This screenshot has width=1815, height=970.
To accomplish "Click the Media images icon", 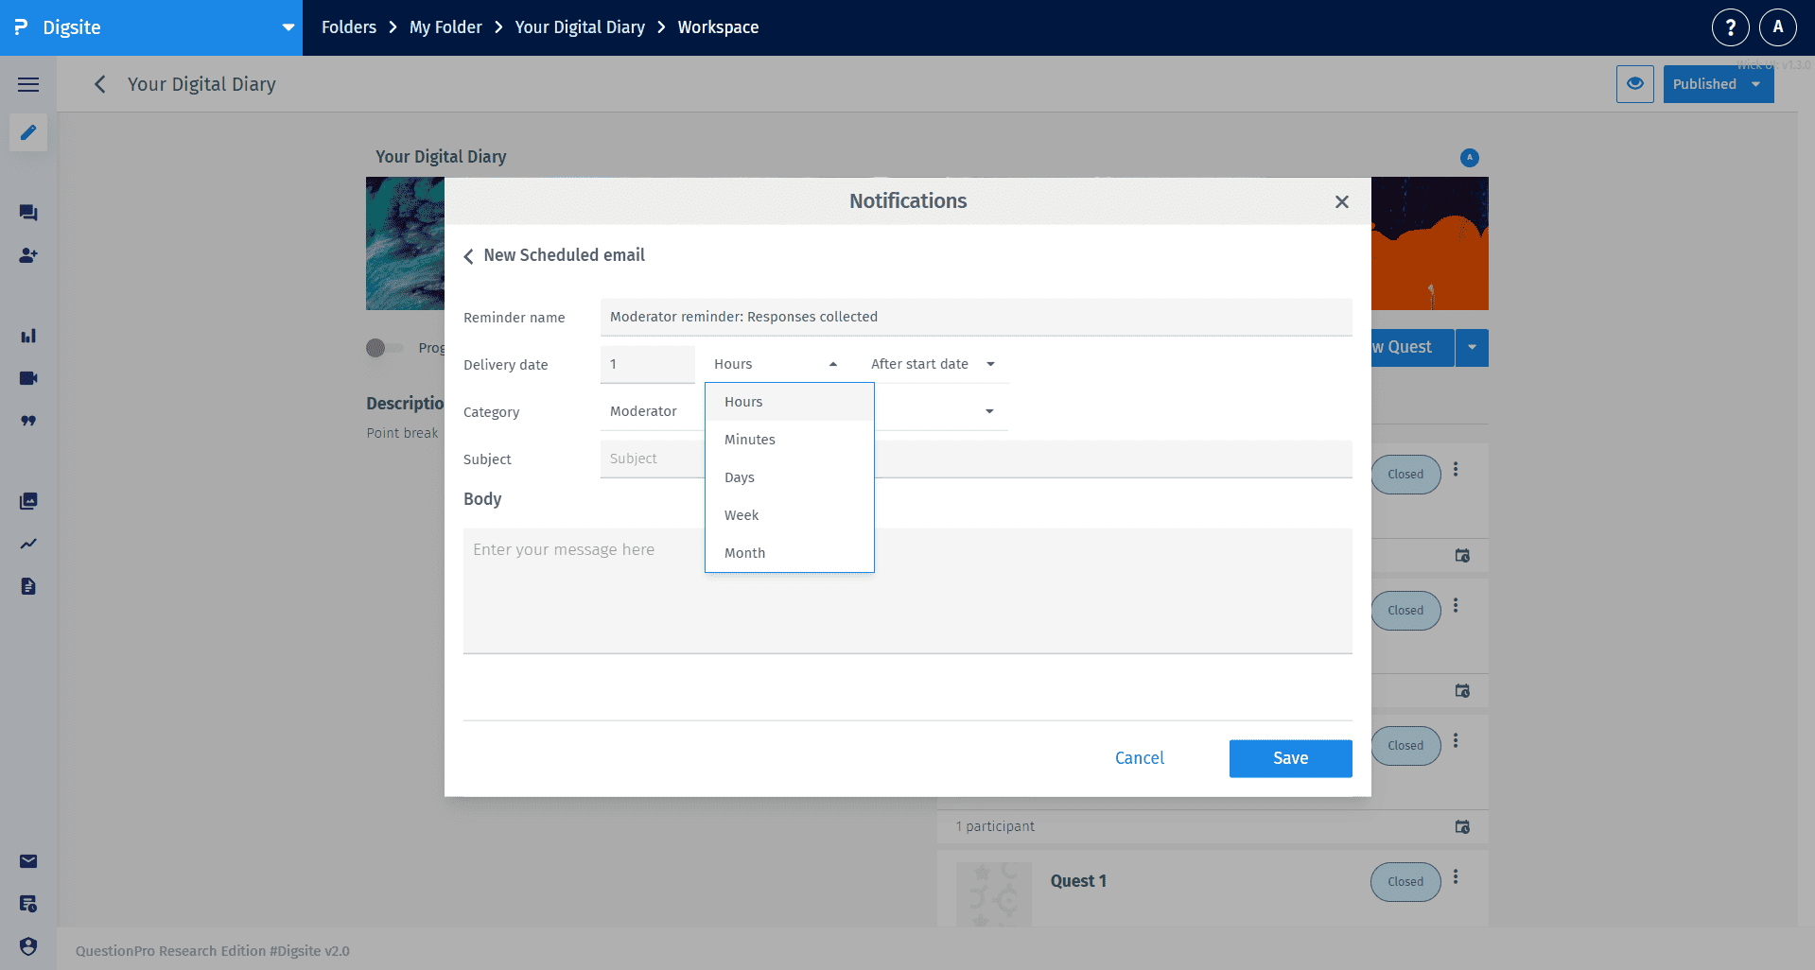I will click(27, 501).
